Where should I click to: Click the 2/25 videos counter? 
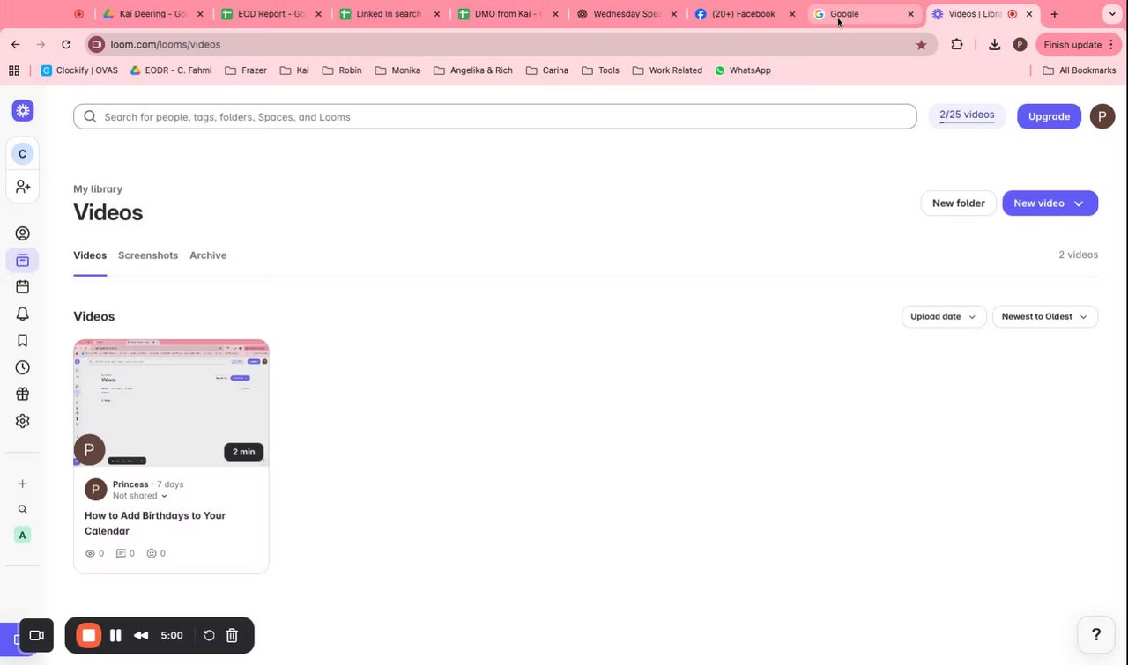pos(967,115)
